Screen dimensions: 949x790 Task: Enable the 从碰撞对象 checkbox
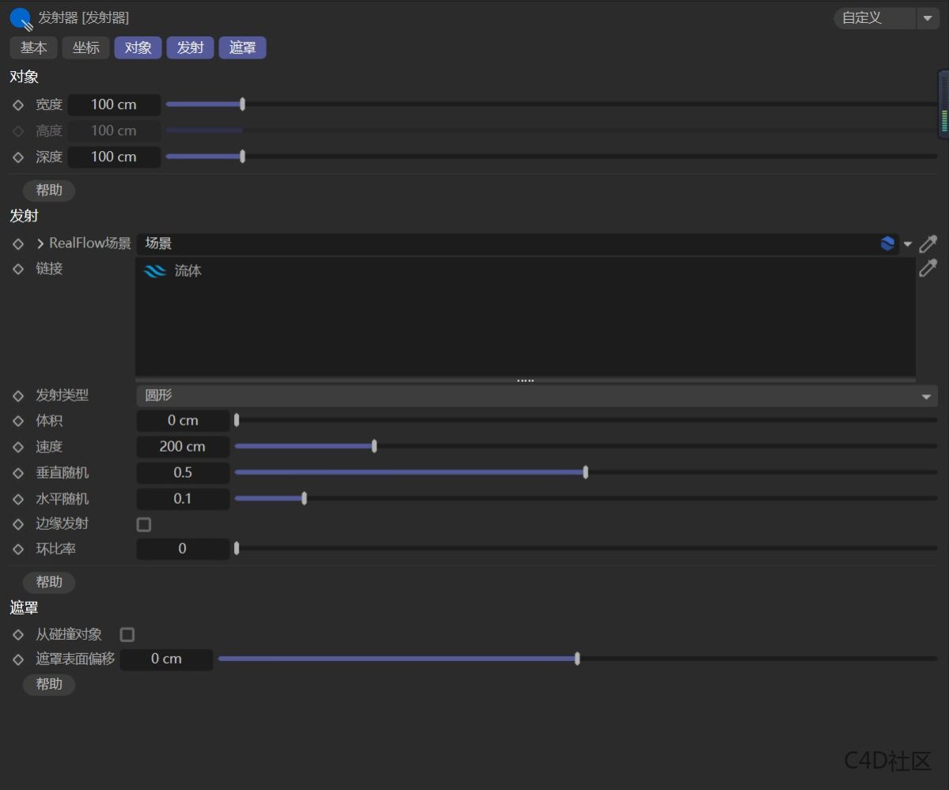(127, 633)
